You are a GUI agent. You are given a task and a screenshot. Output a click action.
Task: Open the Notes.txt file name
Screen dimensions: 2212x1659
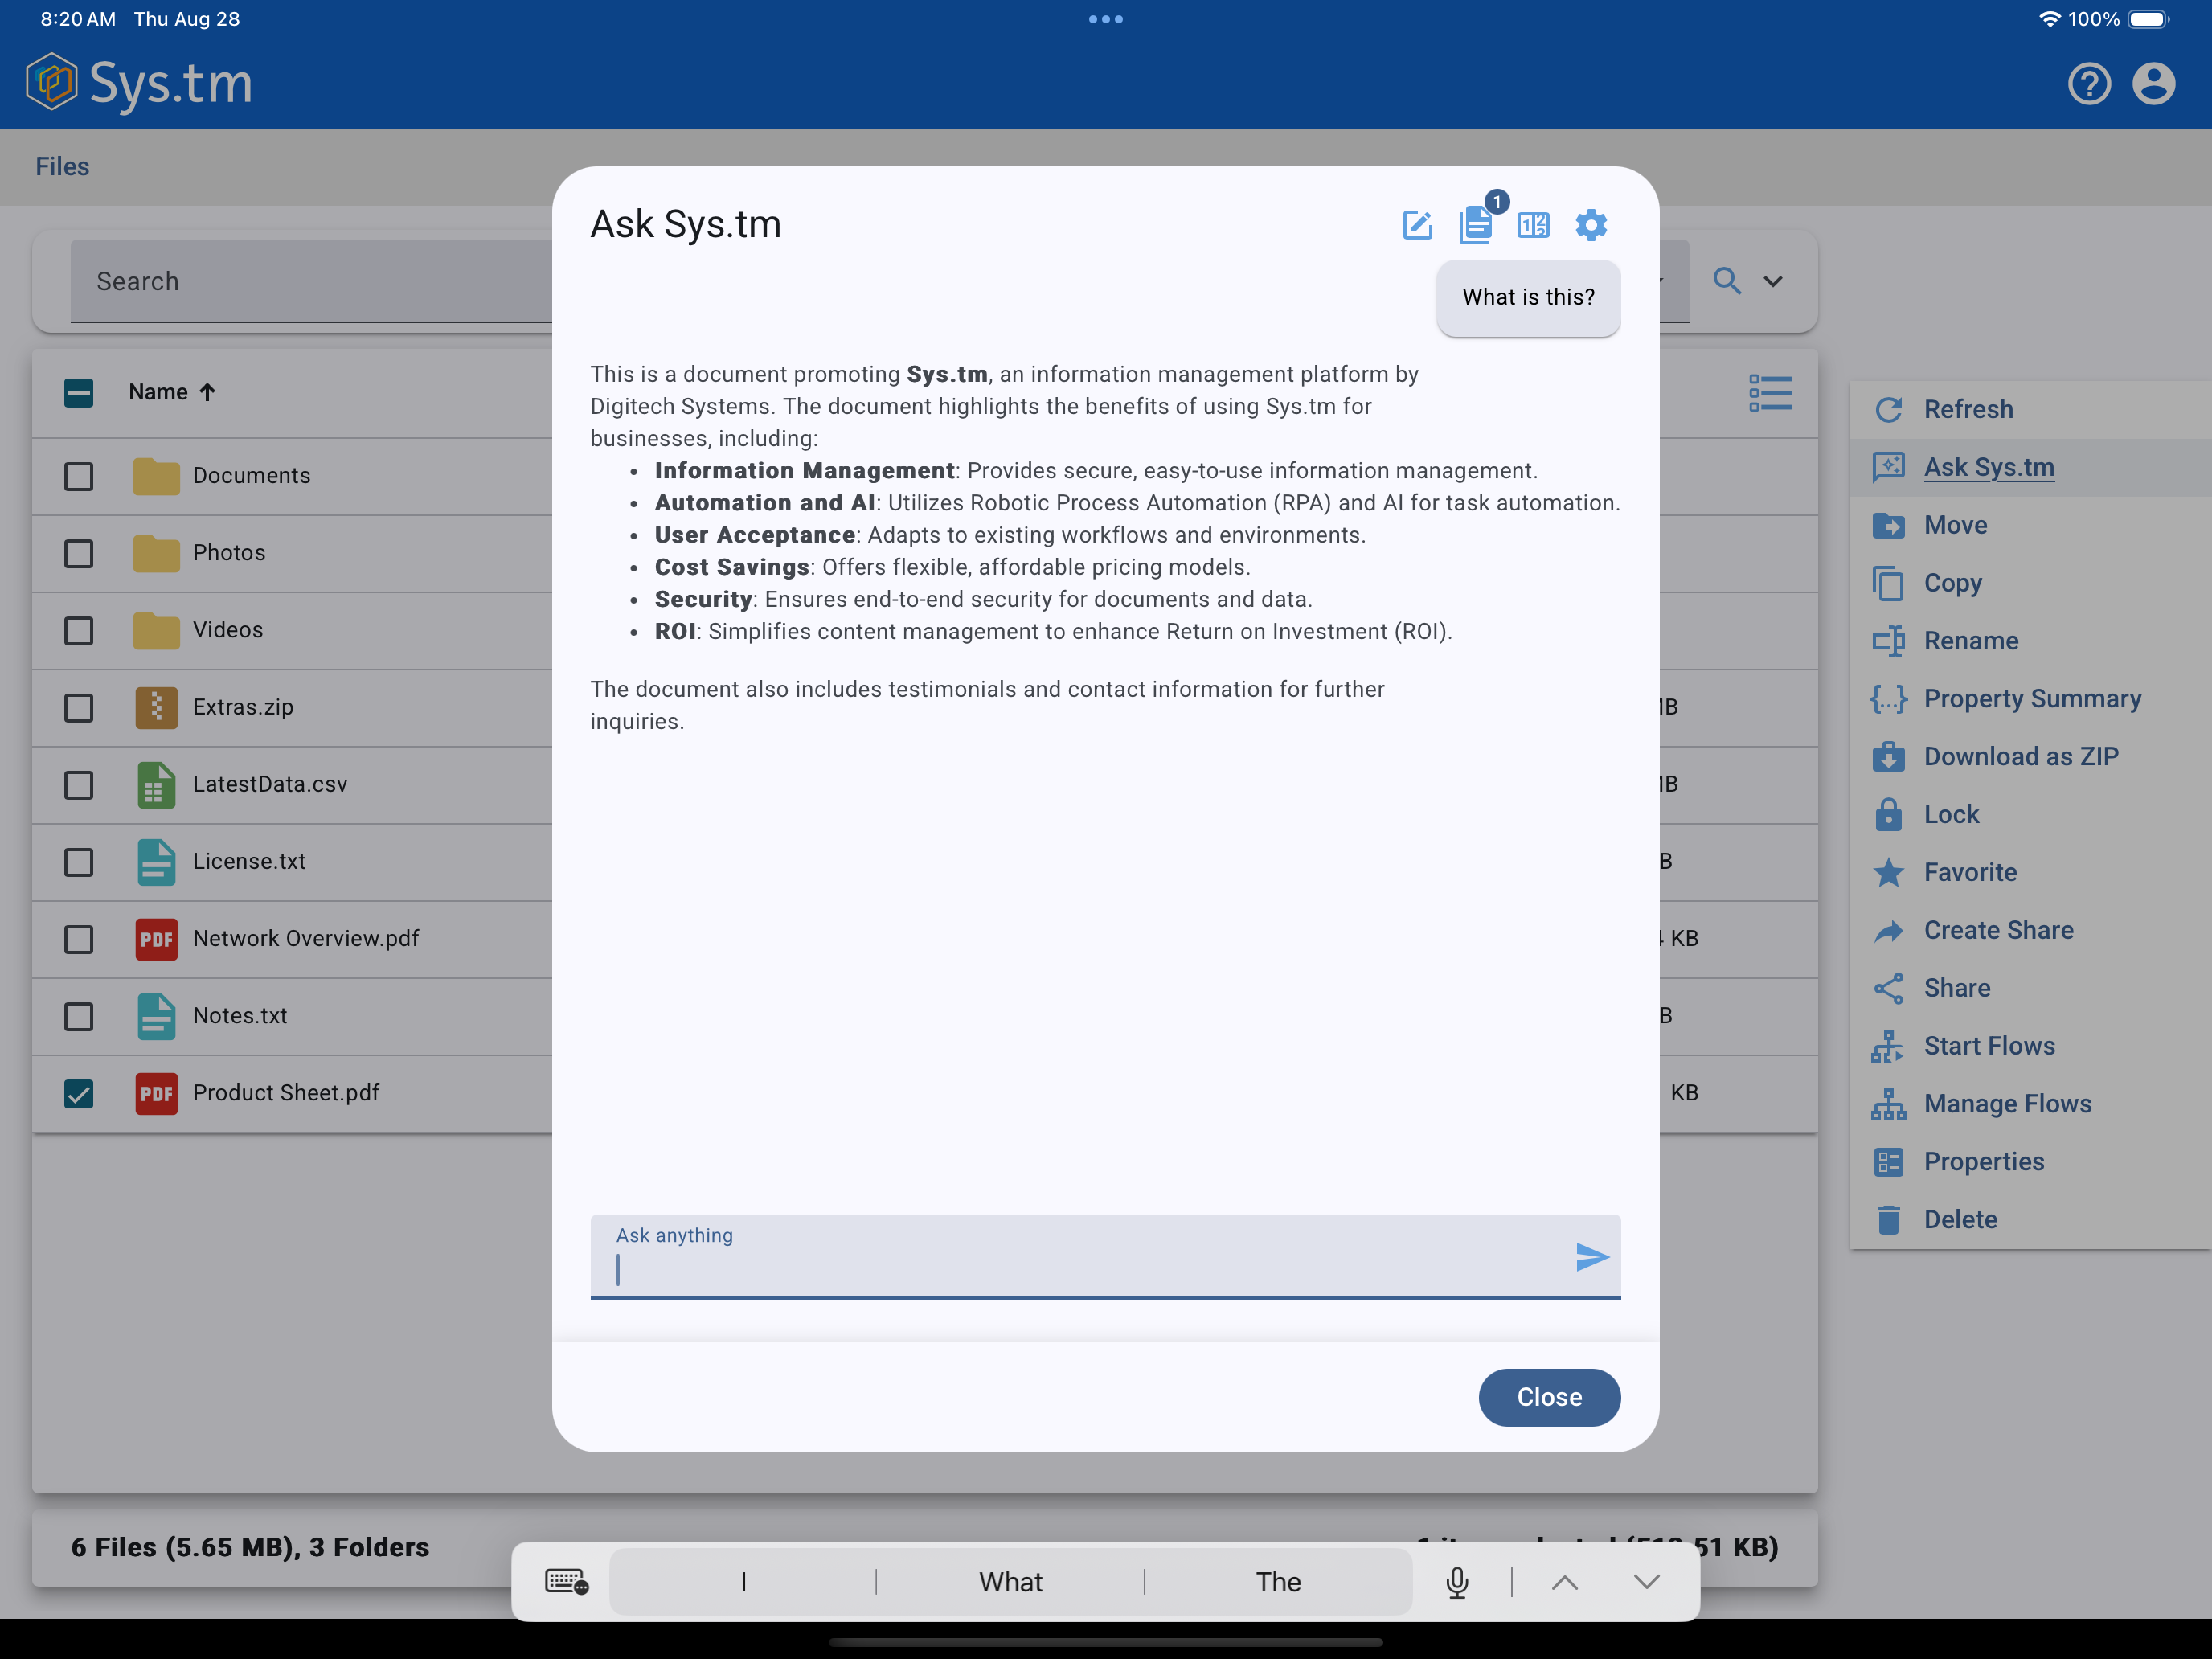pyautogui.click(x=240, y=1016)
